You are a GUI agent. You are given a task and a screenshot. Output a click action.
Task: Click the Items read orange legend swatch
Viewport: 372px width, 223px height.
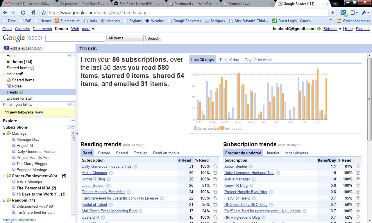click(222, 128)
